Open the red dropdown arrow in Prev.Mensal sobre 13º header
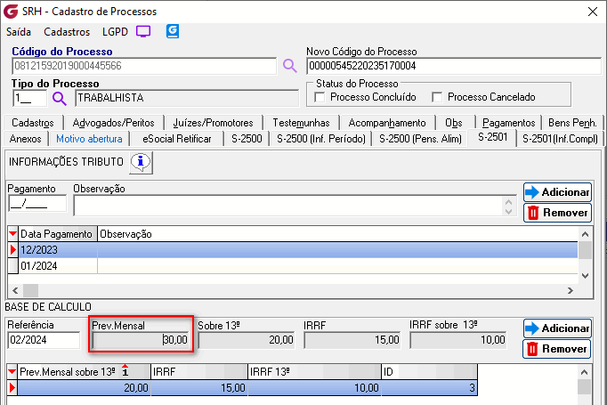 point(13,371)
